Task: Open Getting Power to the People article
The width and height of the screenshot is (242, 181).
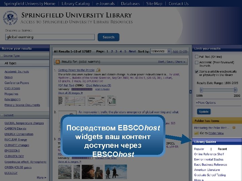Action: tap(76, 70)
